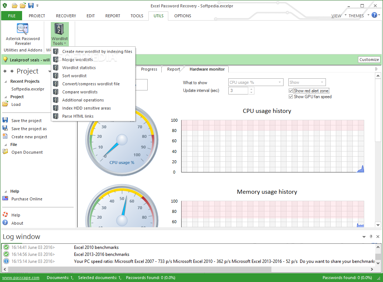
Task: Pin the Log window with pushpin icon
Action: point(371,236)
